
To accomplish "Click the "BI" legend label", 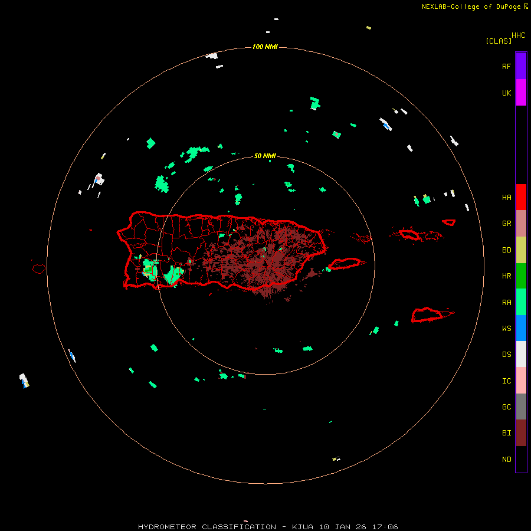I will (x=506, y=433).
